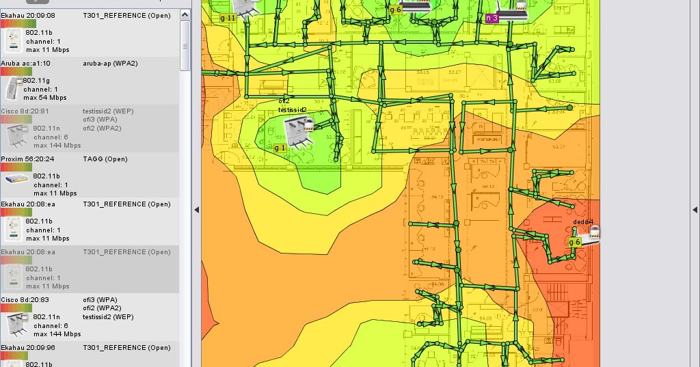This screenshot has width=700, height=367.
Task: Click the 'testissid2' label on the map
Action: (293, 110)
